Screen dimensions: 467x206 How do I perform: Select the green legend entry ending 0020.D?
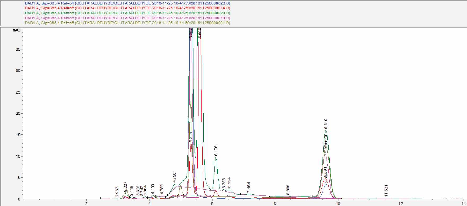tap(127, 13)
